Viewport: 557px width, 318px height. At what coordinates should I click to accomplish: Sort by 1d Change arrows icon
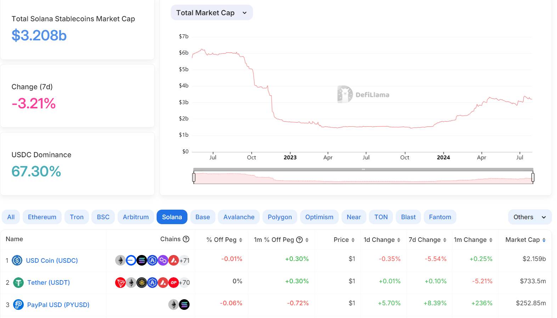399,240
